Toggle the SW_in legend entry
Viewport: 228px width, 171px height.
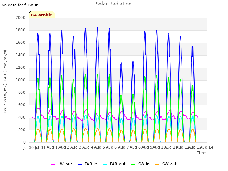click(x=140, y=164)
